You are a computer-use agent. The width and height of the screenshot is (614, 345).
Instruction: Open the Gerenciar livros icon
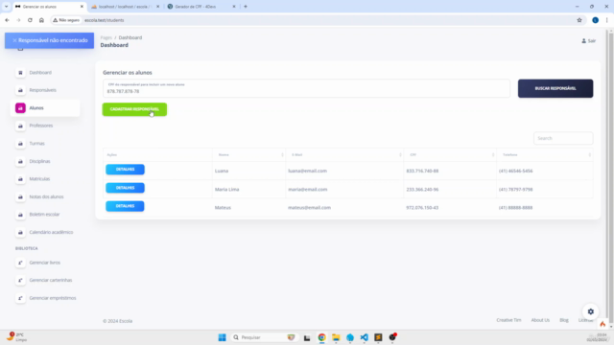[20, 263]
